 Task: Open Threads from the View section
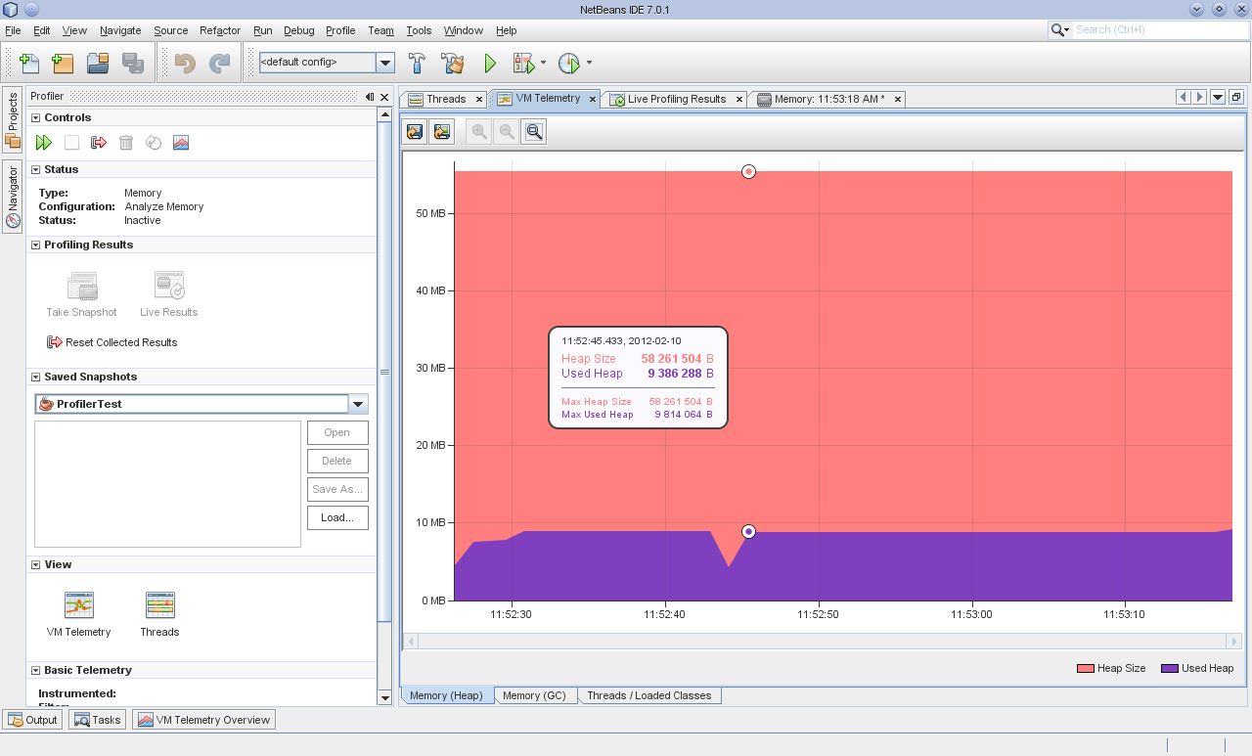tap(159, 614)
